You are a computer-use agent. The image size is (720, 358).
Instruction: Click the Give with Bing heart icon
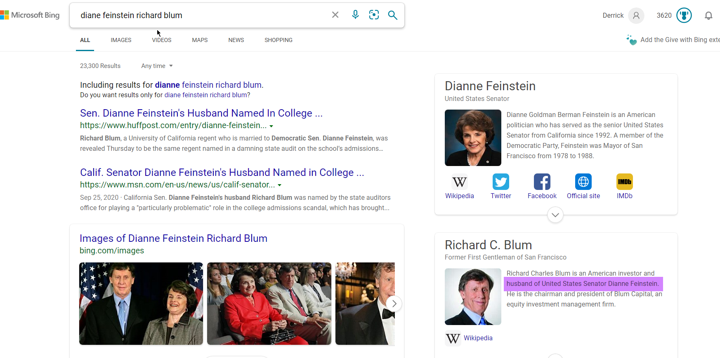[631, 40]
